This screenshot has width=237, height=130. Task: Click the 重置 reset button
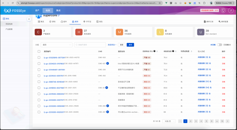click(122, 45)
